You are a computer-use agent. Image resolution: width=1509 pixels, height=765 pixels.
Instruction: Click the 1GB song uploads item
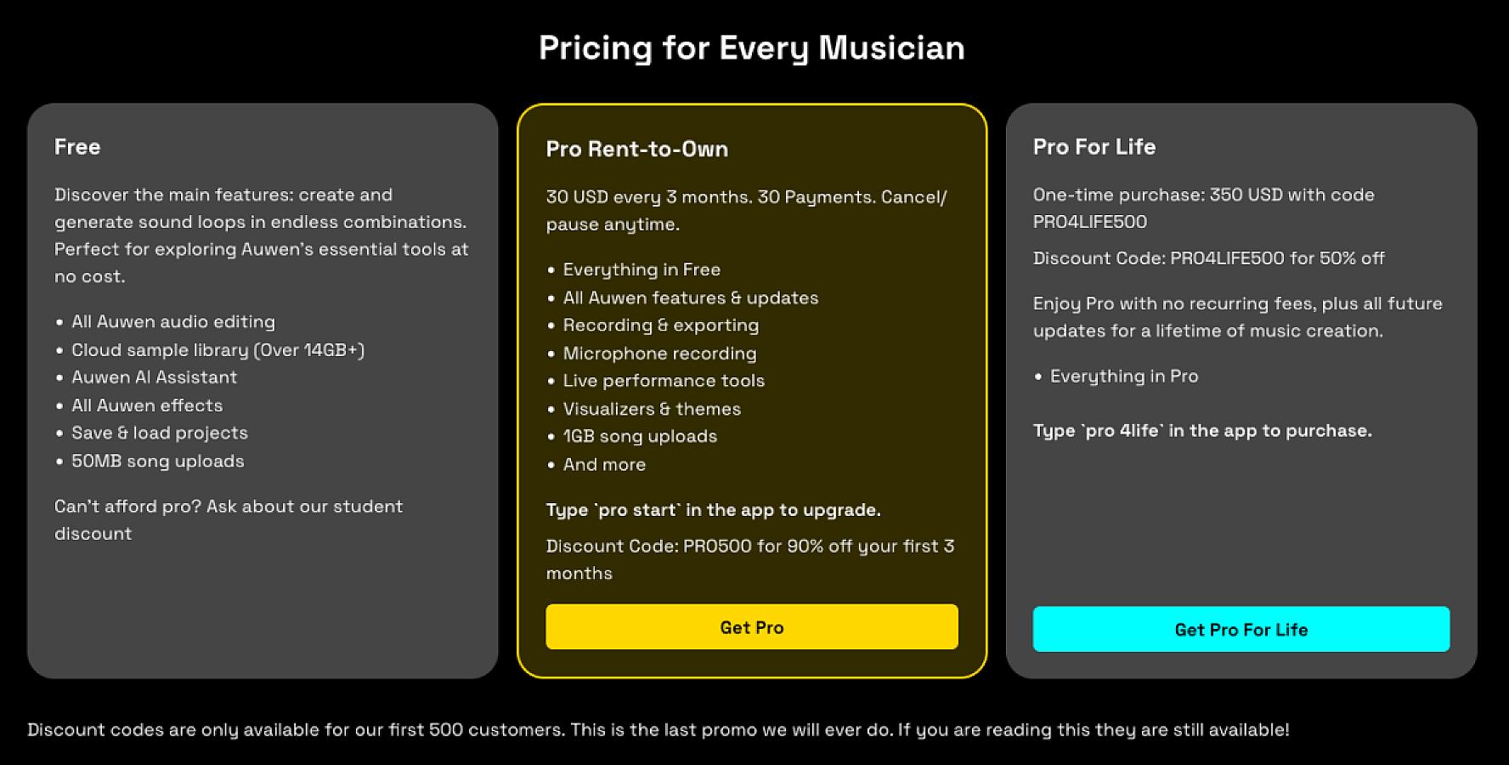tap(640, 436)
